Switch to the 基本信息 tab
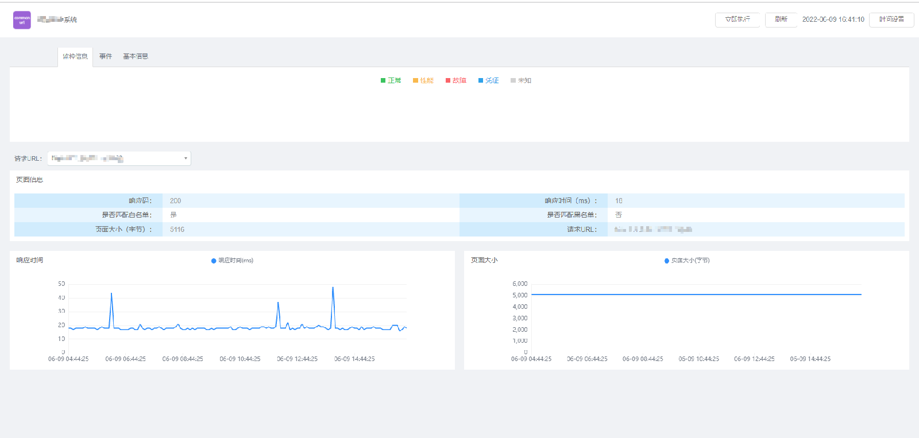 pos(136,56)
